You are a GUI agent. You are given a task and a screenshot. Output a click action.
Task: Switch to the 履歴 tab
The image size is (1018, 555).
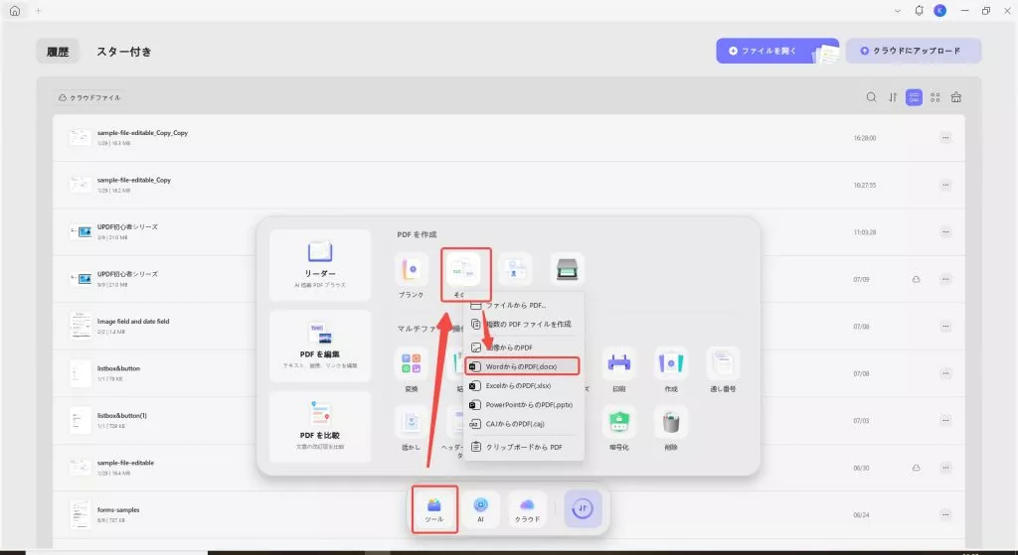coord(58,52)
